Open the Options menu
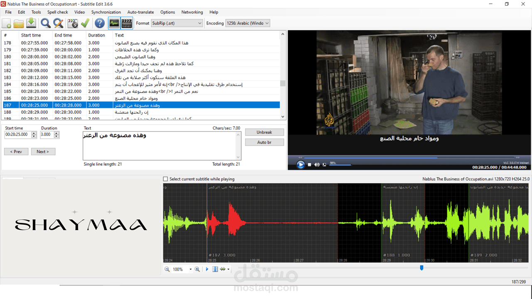The width and height of the screenshot is (532, 299). (x=167, y=12)
